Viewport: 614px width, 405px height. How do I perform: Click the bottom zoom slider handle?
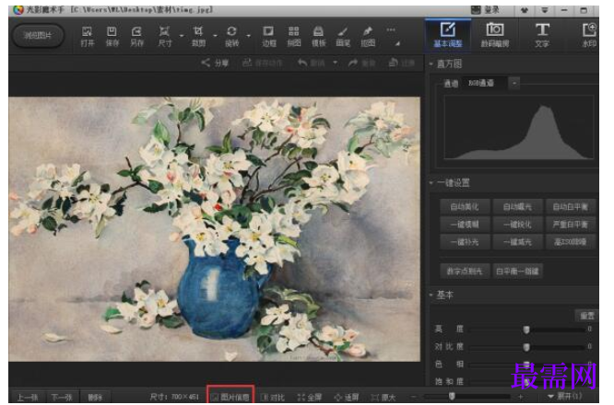[452, 397]
